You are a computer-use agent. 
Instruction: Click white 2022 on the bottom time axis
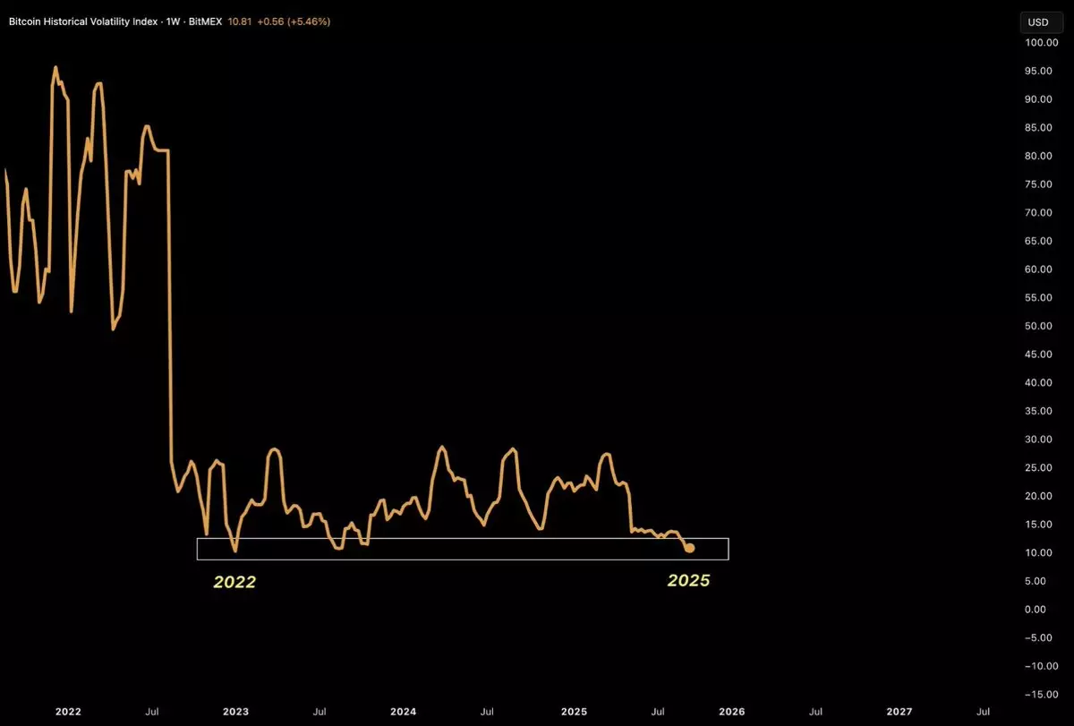[68, 712]
